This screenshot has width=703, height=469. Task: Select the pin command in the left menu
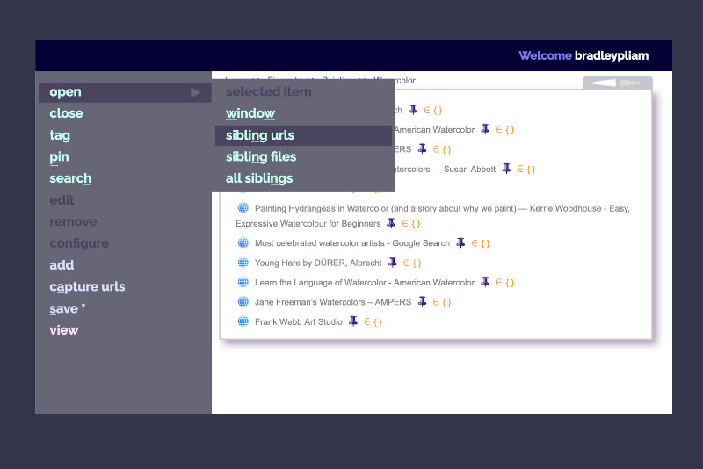click(x=59, y=157)
